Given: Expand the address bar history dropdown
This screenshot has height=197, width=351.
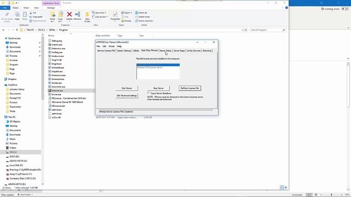Looking at the screenshot, I should pyautogui.click(x=242, y=30).
